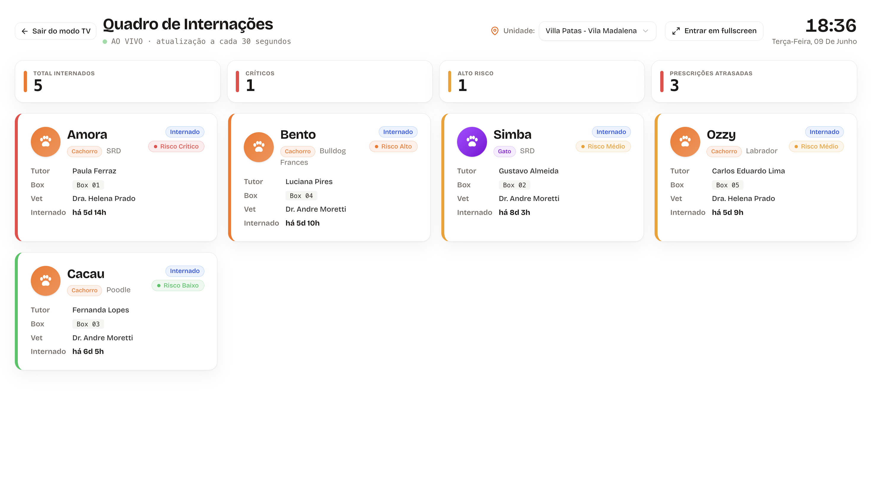The image size is (872, 495).
Task: Expand the unit selector chevron
Action: pyautogui.click(x=645, y=31)
